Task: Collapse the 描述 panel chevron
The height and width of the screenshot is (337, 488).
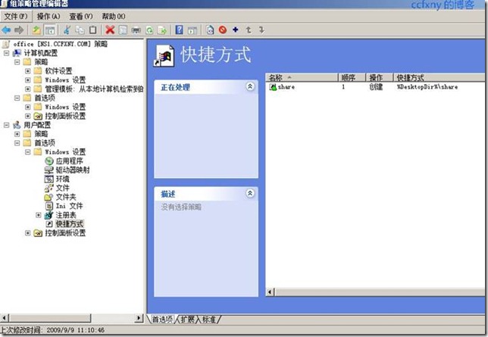Action: [250, 194]
